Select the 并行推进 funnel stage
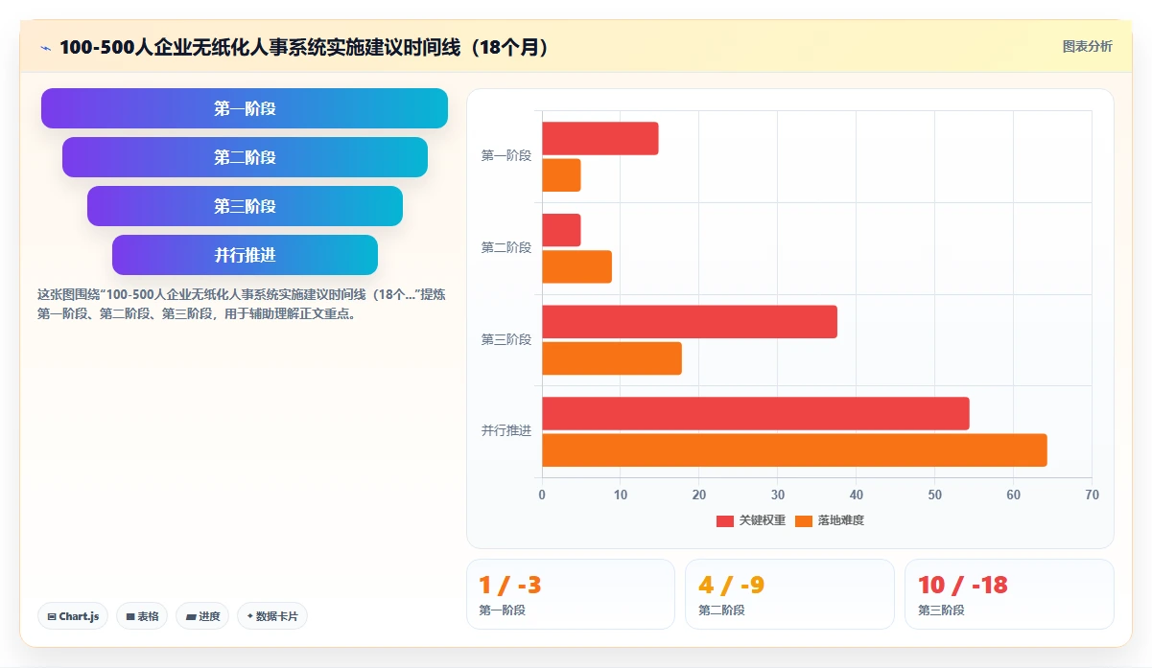The width and height of the screenshot is (1152, 668). (245, 255)
